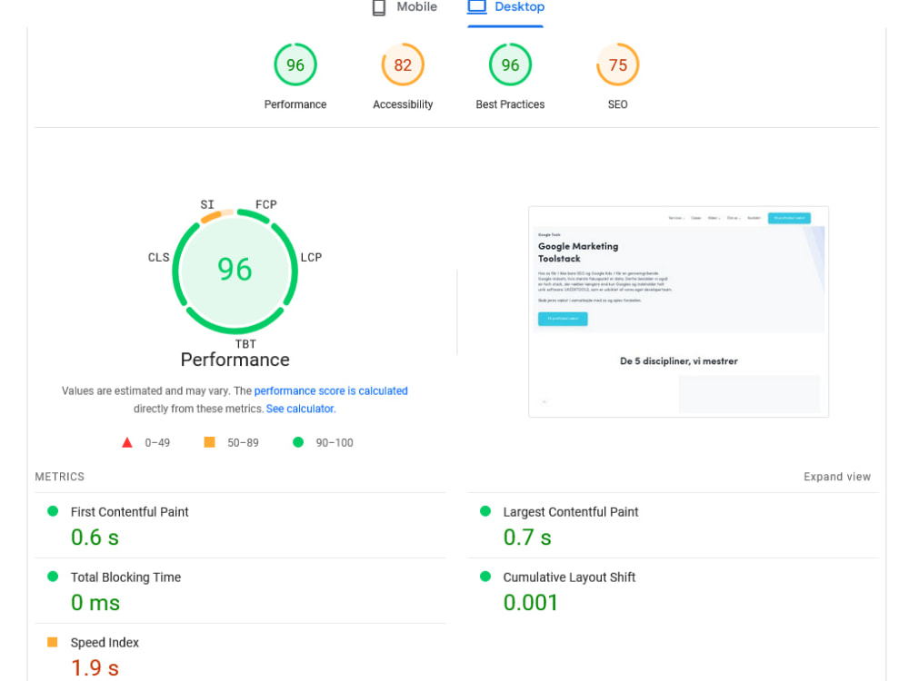Open 'performance score is calculated' link

coord(331,390)
